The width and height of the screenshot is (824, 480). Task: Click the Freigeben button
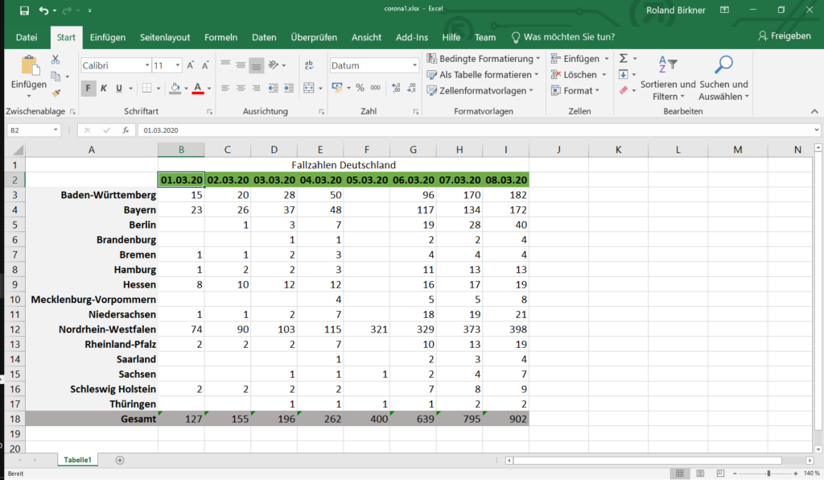785,37
